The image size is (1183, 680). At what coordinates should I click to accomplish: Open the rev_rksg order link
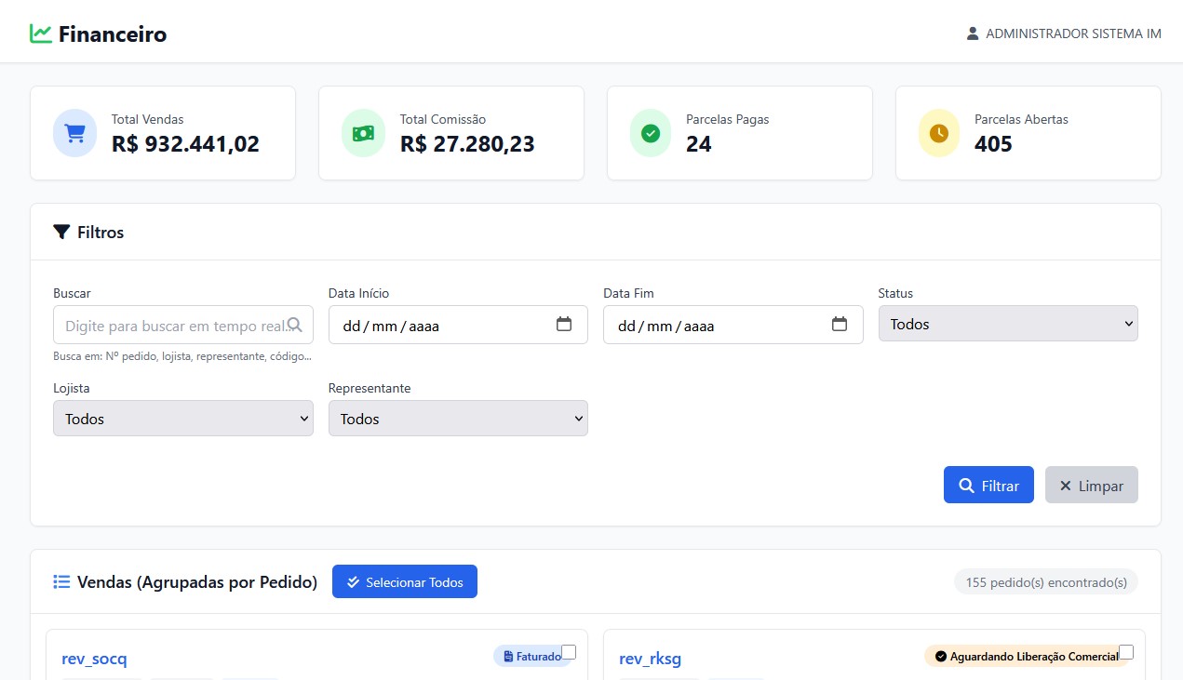tap(650, 659)
